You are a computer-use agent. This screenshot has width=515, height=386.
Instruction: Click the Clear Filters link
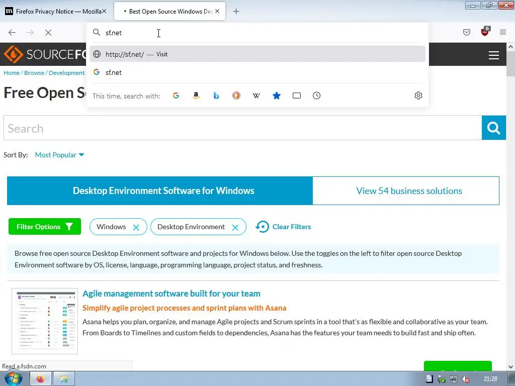(284, 227)
